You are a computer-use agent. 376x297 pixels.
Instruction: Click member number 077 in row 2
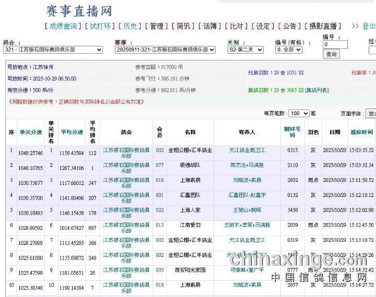point(160,165)
